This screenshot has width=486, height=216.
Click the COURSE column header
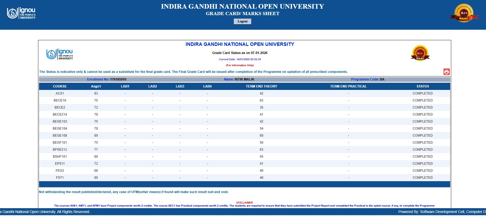pos(60,86)
